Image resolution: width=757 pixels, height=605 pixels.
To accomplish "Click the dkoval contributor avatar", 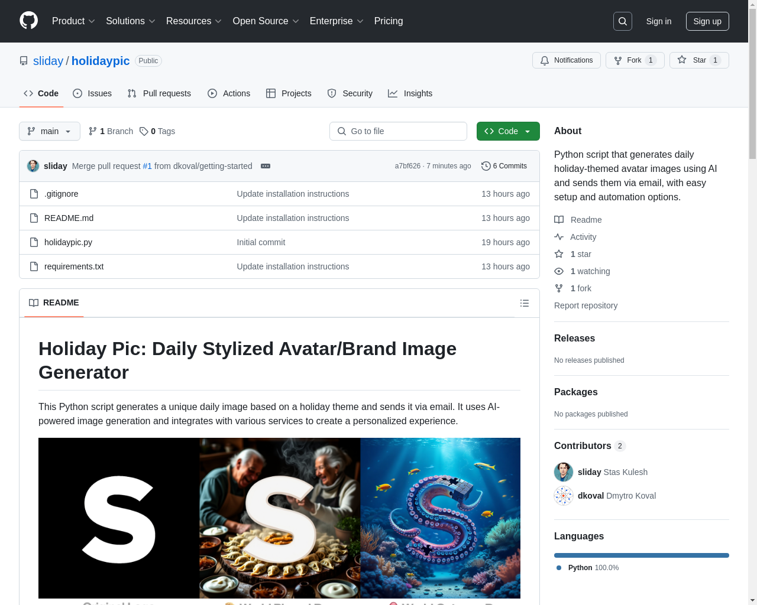I will point(564,496).
